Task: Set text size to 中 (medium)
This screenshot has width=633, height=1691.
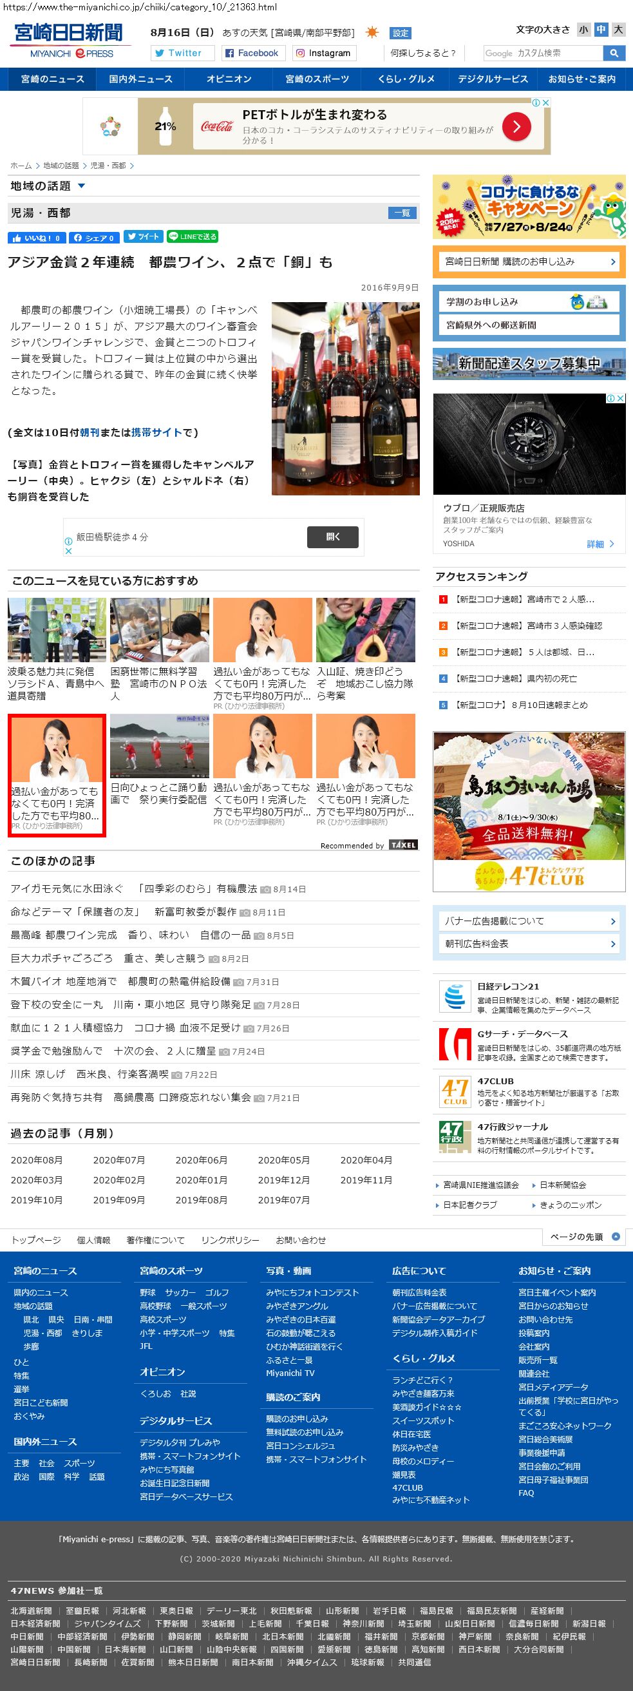Action: click(x=600, y=30)
